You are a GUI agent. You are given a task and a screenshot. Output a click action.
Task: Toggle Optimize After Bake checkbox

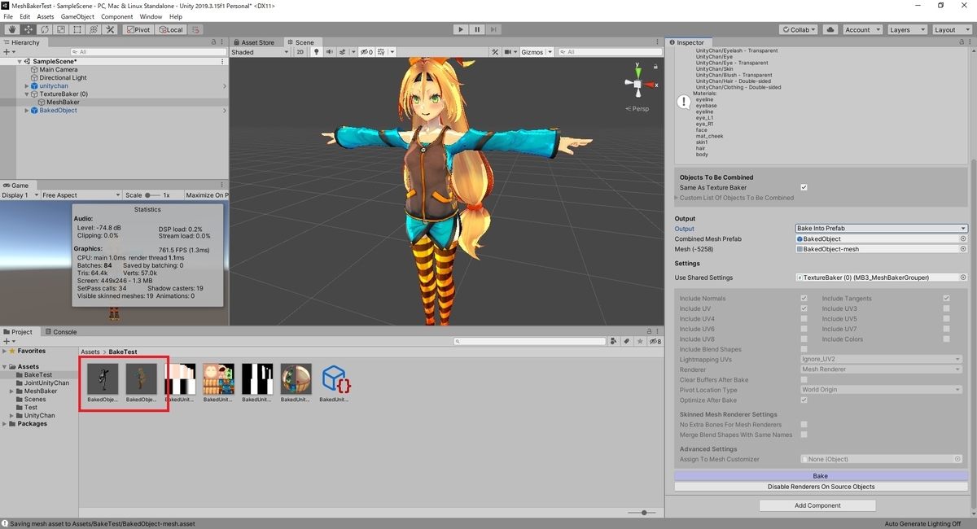(x=804, y=400)
